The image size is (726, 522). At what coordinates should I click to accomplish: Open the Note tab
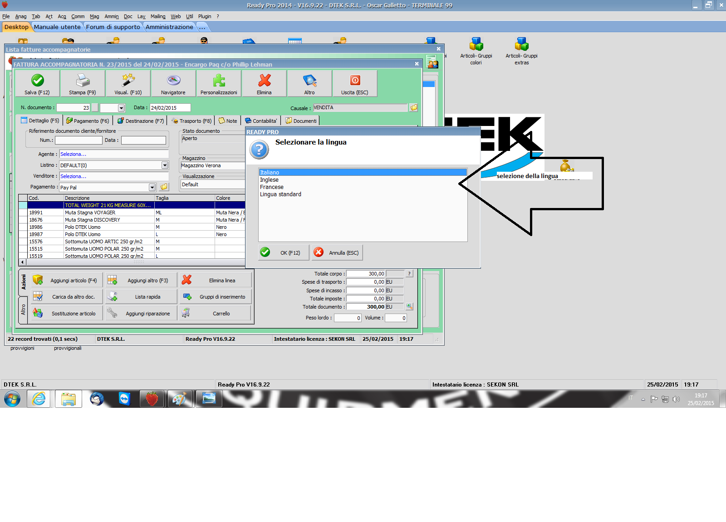[228, 121]
